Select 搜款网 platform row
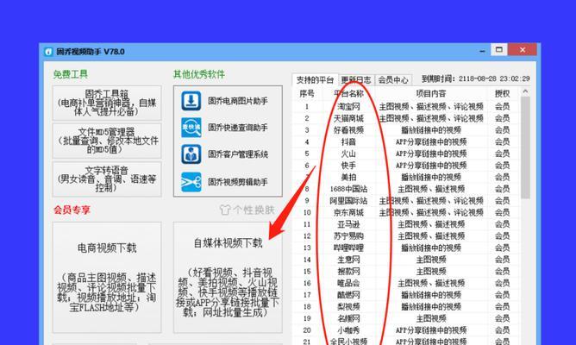 coord(406,271)
